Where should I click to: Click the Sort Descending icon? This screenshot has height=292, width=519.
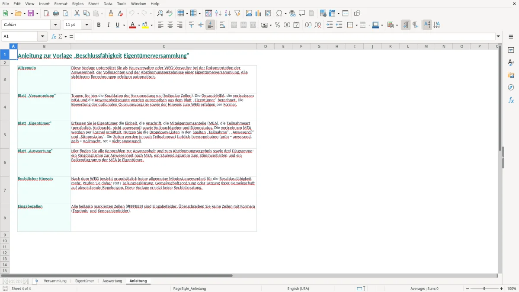tap(228, 13)
